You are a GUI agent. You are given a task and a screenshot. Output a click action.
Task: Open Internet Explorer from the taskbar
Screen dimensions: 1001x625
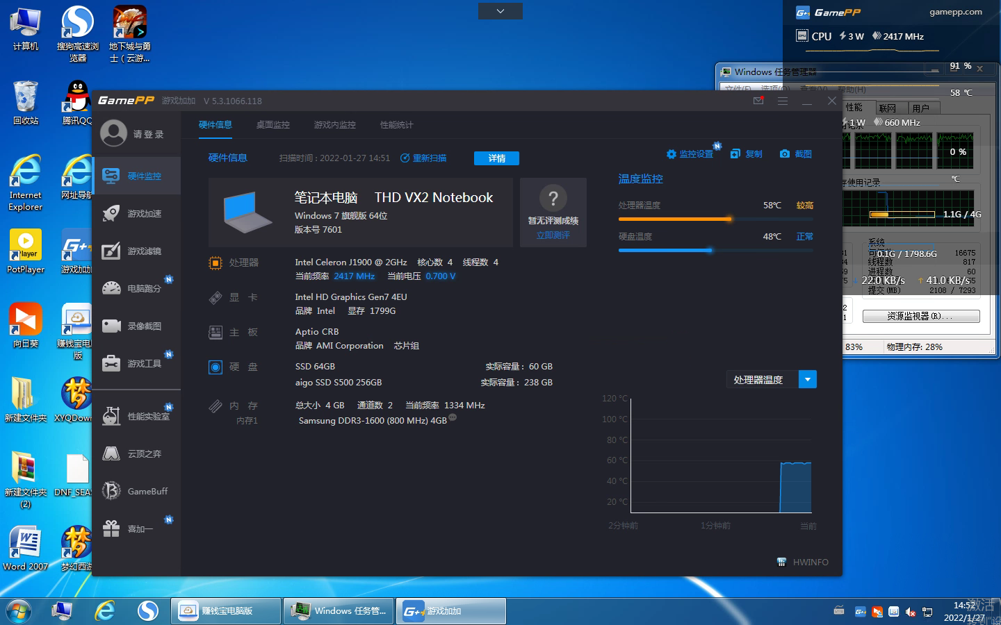click(x=105, y=611)
